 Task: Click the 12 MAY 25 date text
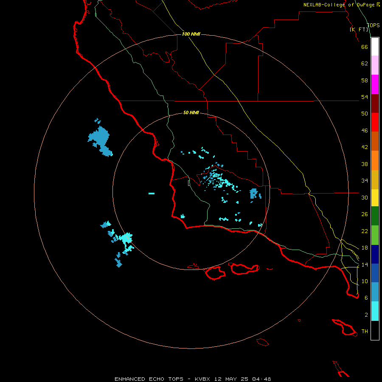click(231, 379)
